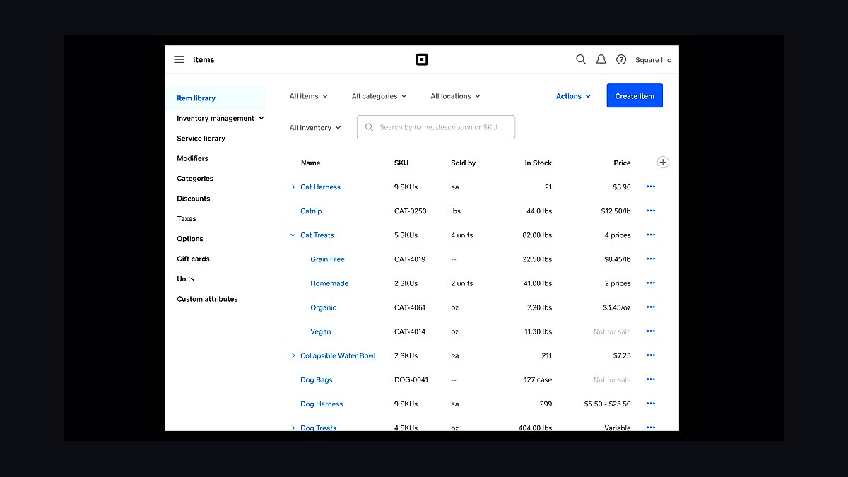Screen dimensions: 848x477
Task: Open more options for Grain Free row
Action: point(651,259)
